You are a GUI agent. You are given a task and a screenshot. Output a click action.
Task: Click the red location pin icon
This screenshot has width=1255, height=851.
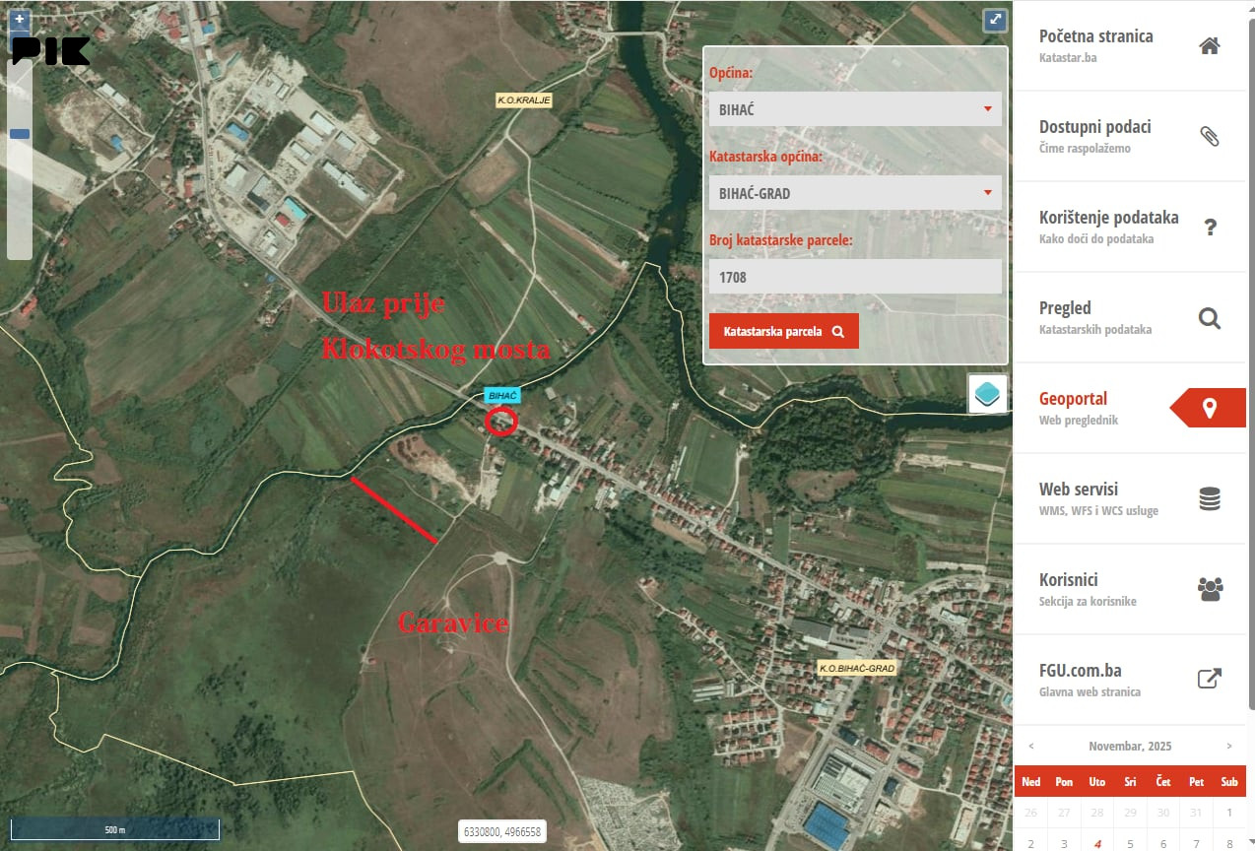click(1210, 408)
